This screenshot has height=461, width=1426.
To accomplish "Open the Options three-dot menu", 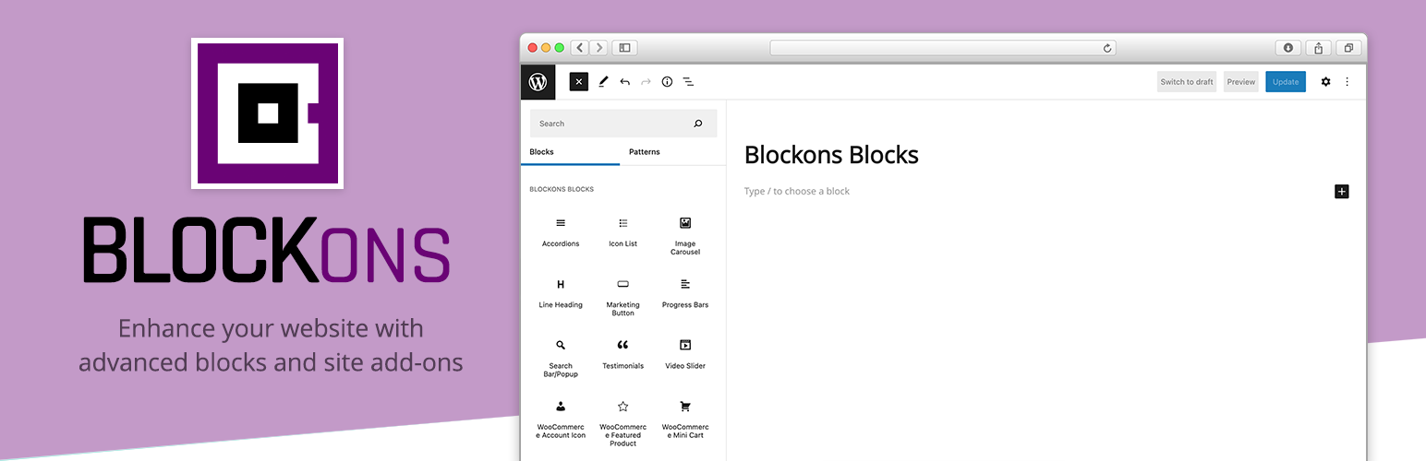I will (x=1347, y=82).
